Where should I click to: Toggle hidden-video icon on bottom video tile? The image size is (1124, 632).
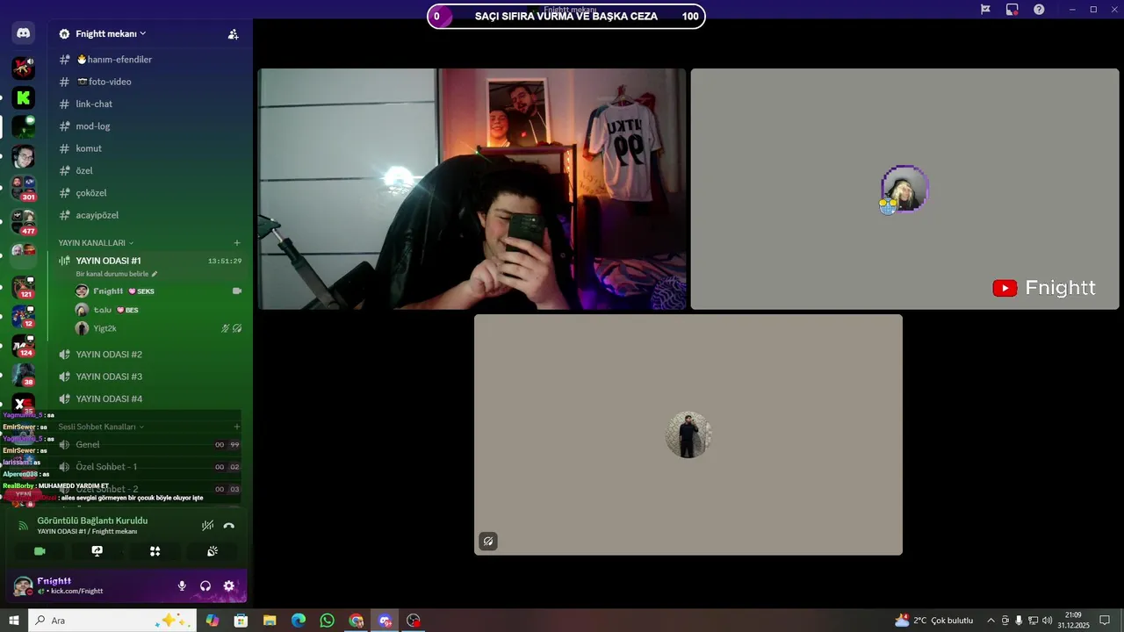[x=488, y=542]
